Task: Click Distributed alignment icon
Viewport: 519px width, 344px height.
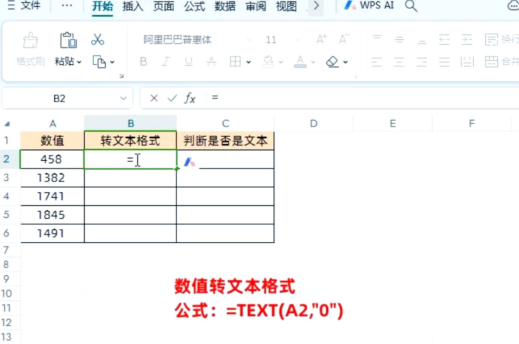Action: [x=467, y=62]
